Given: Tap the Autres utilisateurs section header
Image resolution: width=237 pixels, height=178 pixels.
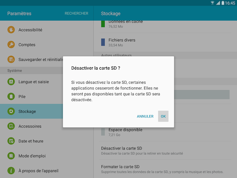Looking at the screenshot, I should [x=117, y=55].
